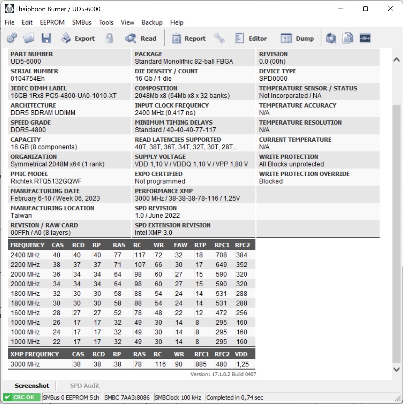Click the EXPO certified value "Not programmed"
The image size is (403, 404).
pos(160,181)
